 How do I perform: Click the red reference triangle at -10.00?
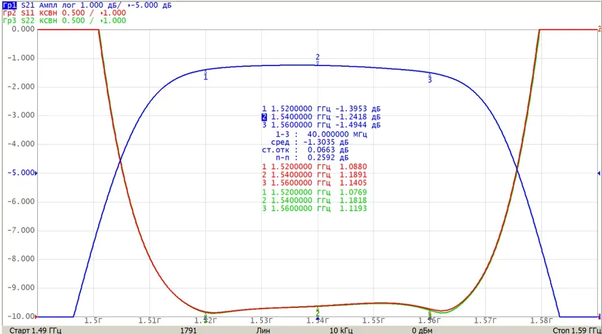pos(36,317)
